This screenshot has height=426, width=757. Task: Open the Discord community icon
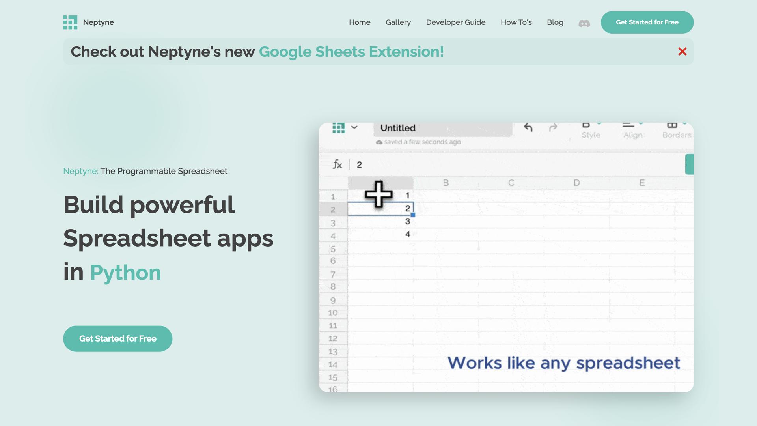[584, 23]
